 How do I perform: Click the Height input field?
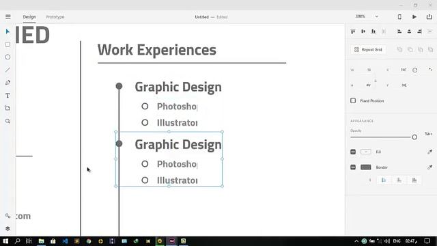pos(369,85)
